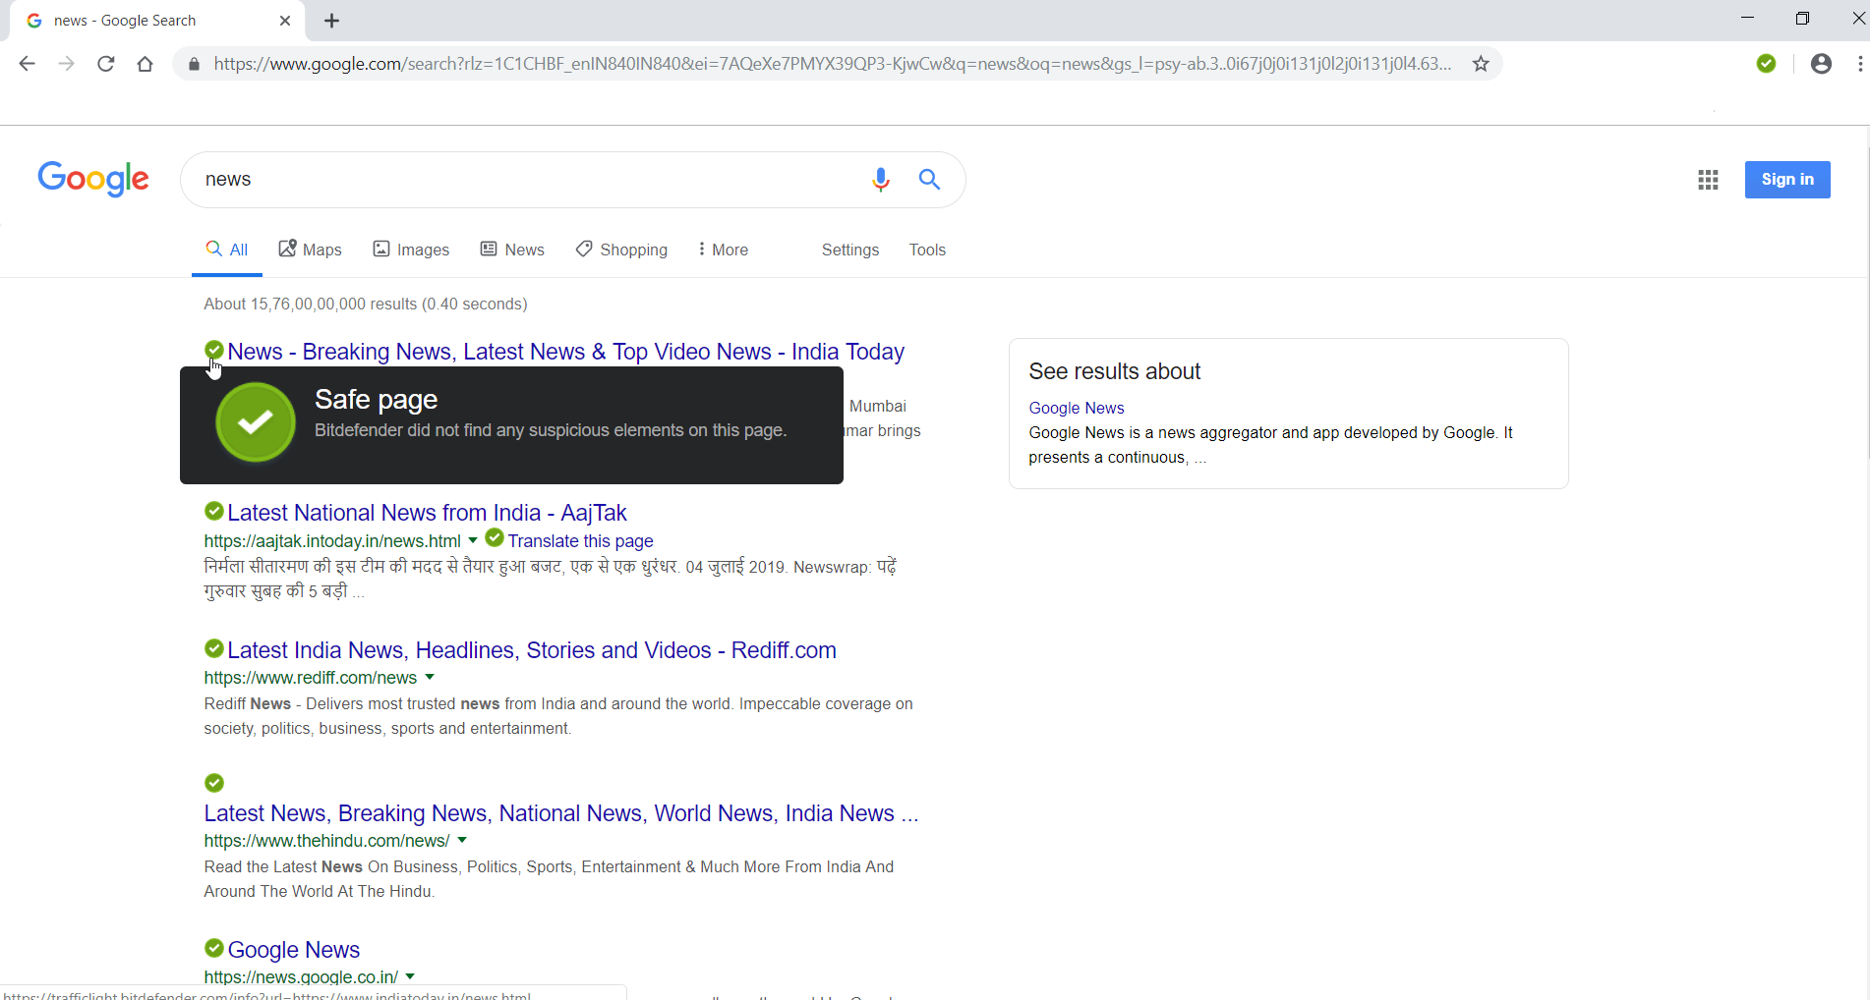Open the Settings menu

pyautogui.click(x=850, y=250)
